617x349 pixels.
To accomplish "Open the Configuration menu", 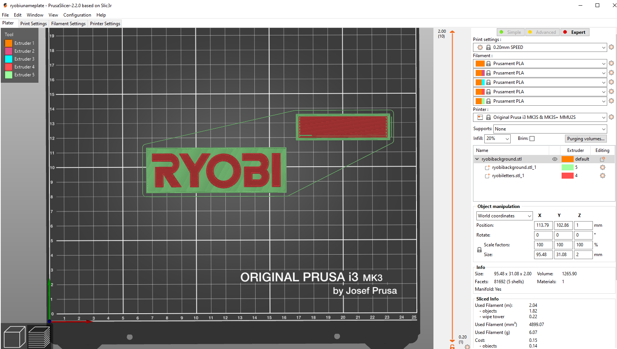I will (77, 15).
